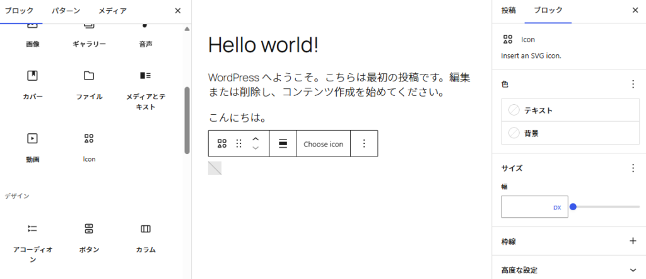Open block toolbar options (three dots)
The height and width of the screenshot is (279, 646).
click(363, 144)
